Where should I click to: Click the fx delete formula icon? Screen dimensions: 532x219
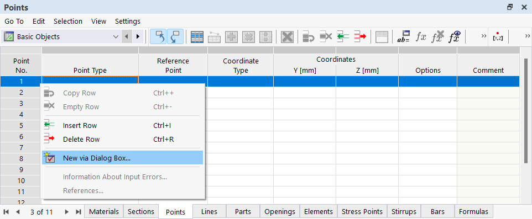pos(437,37)
